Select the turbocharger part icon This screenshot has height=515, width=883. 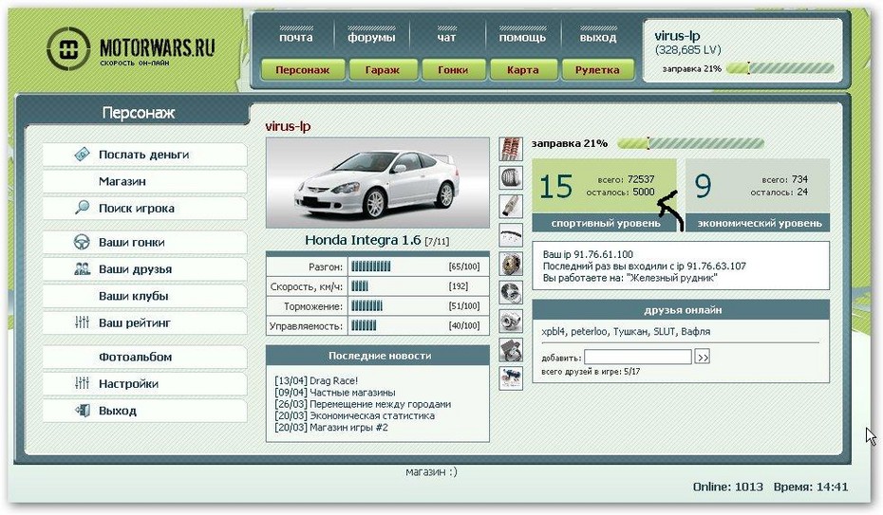[x=511, y=321]
